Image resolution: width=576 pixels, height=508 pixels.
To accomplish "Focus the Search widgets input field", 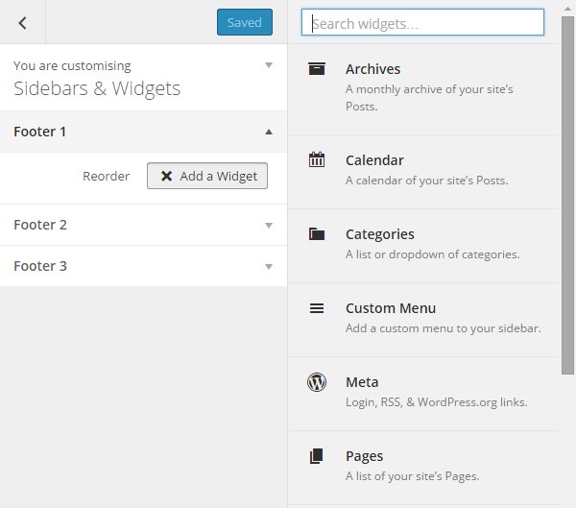I will coord(422,22).
